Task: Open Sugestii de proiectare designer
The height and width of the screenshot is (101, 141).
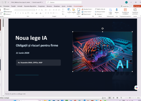Action: (x=135, y=11)
